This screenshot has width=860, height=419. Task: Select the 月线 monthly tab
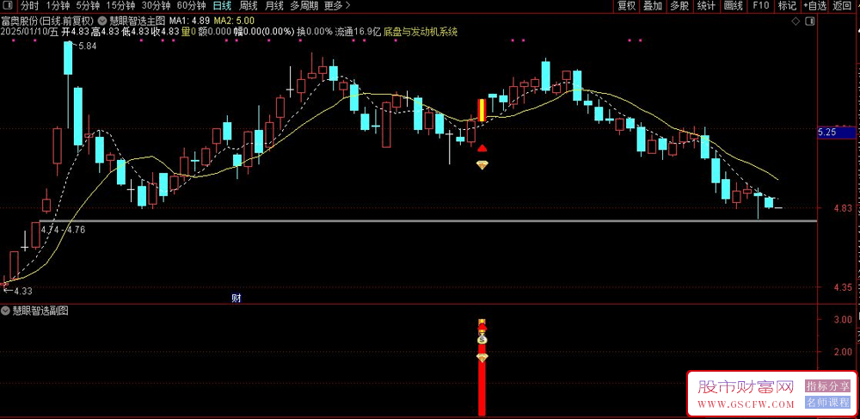tap(273, 6)
